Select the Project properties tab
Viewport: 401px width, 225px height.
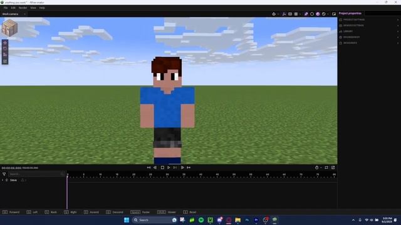[350, 13]
